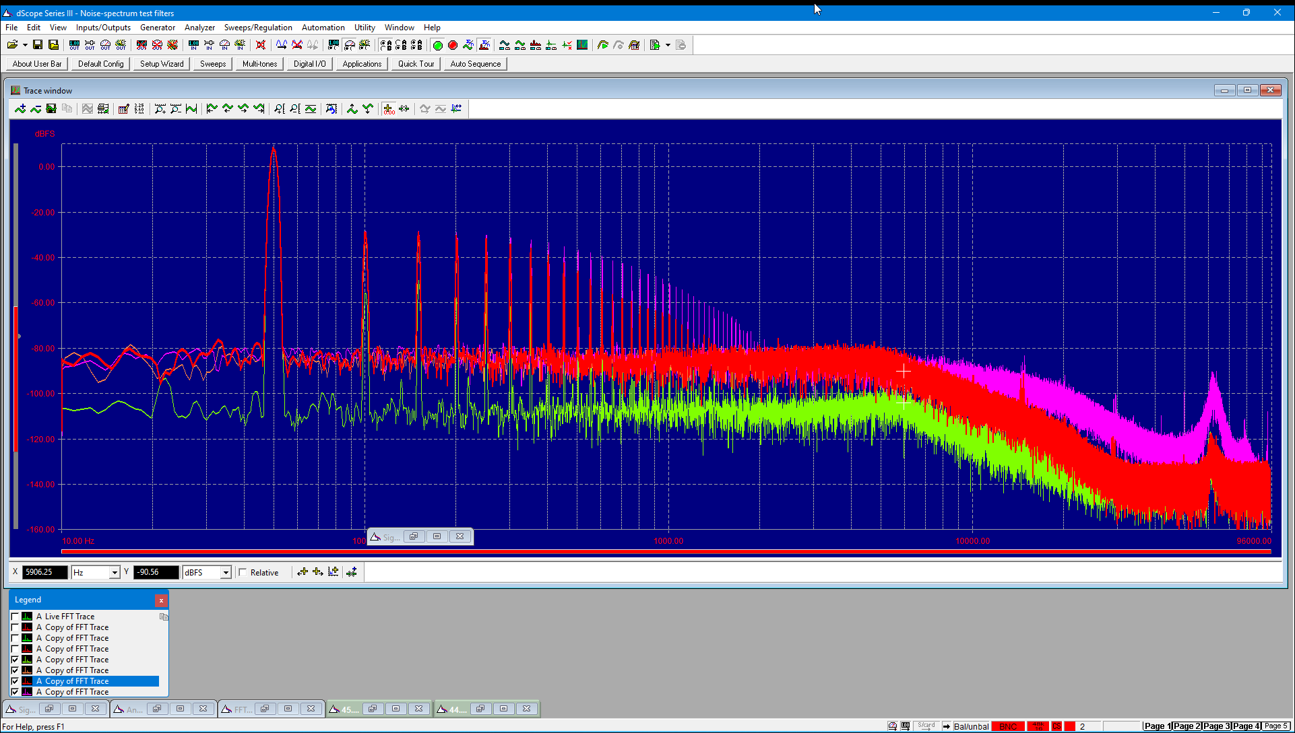Viewport: 1295px width, 733px height.
Task: Click the first yellow cursor-move icon beside Relative
Action: point(303,572)
